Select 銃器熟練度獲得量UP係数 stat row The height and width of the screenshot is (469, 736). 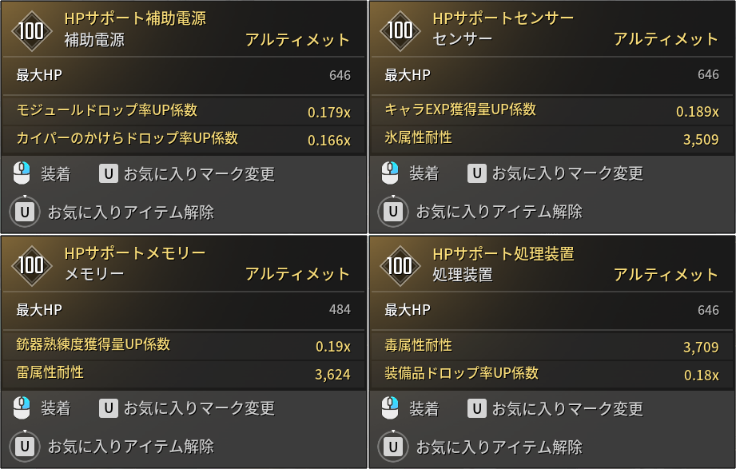coord(184,345)
